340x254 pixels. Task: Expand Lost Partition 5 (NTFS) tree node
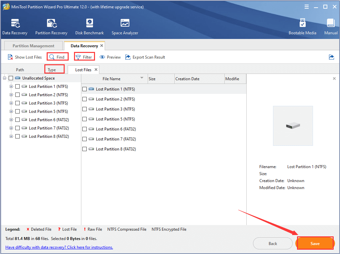pos(11,111)
